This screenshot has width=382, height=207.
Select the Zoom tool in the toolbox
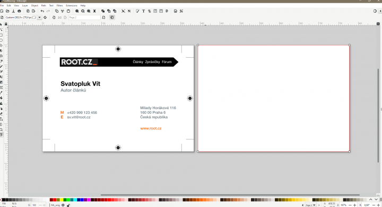point(1,130)
